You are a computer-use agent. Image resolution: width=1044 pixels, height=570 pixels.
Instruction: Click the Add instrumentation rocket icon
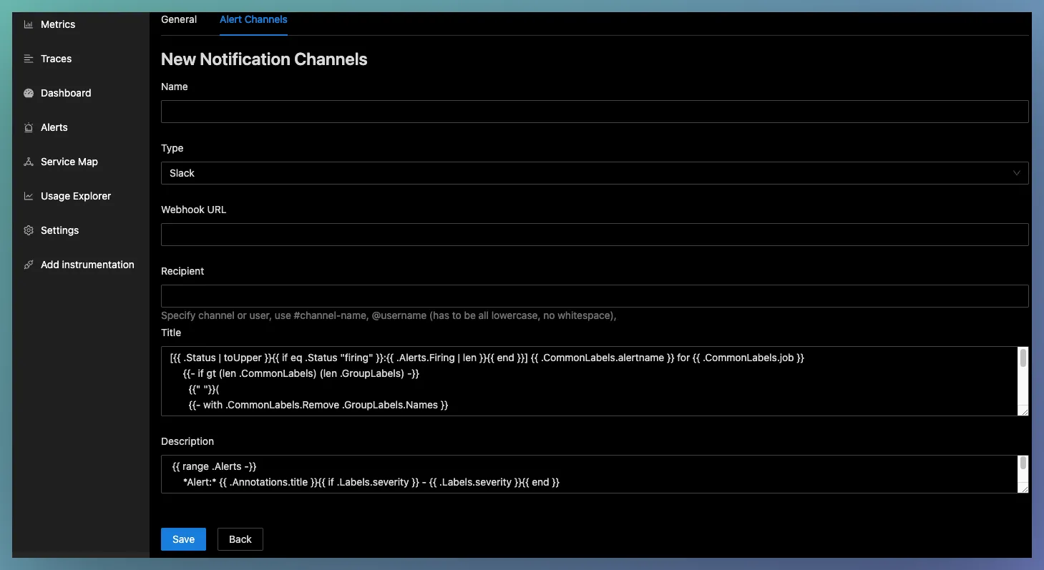tap(29, 265)
